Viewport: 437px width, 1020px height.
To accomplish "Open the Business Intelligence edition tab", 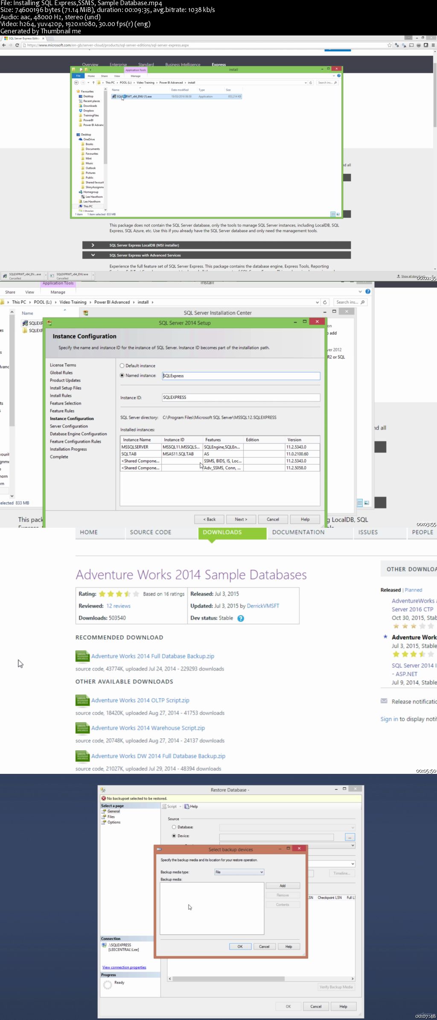I will pyautogui.click(x=183, y=65).
